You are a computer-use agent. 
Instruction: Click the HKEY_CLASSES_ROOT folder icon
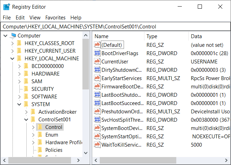[x=19, y=43]
